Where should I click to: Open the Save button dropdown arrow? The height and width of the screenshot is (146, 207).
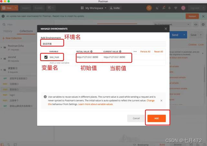(x=201, y=35)
